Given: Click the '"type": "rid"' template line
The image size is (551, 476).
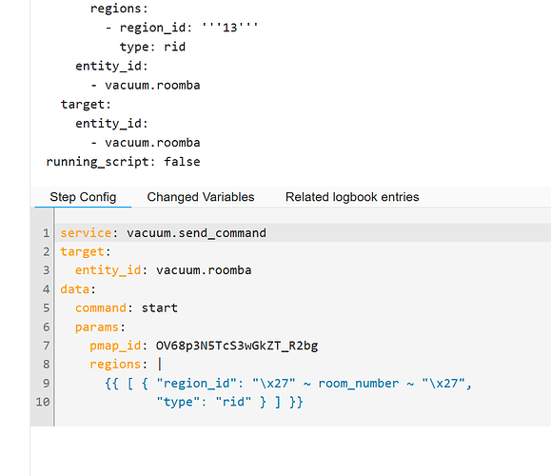Looking at the screenshot, I should click(229, 402).
